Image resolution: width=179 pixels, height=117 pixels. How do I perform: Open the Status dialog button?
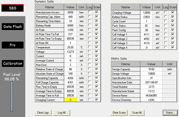(170, 113)
